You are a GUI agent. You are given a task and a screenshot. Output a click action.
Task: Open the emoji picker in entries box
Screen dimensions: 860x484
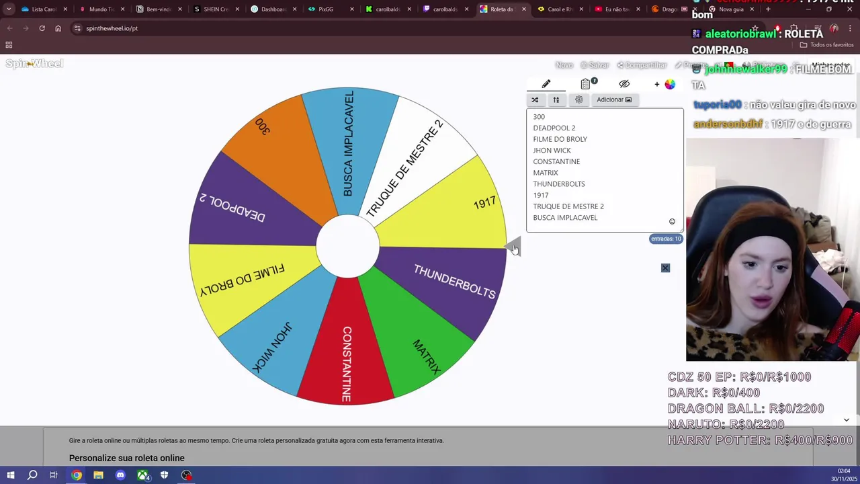pos(672,222)
